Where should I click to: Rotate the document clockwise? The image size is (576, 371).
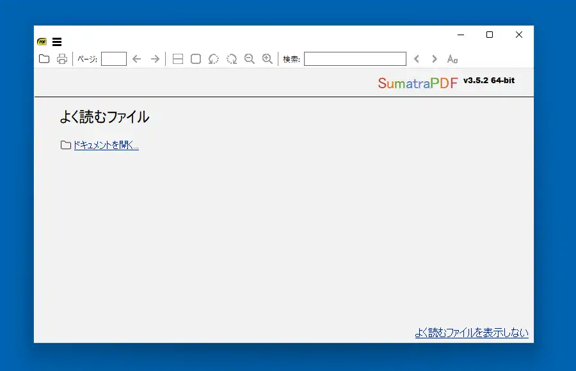[232, 59]
